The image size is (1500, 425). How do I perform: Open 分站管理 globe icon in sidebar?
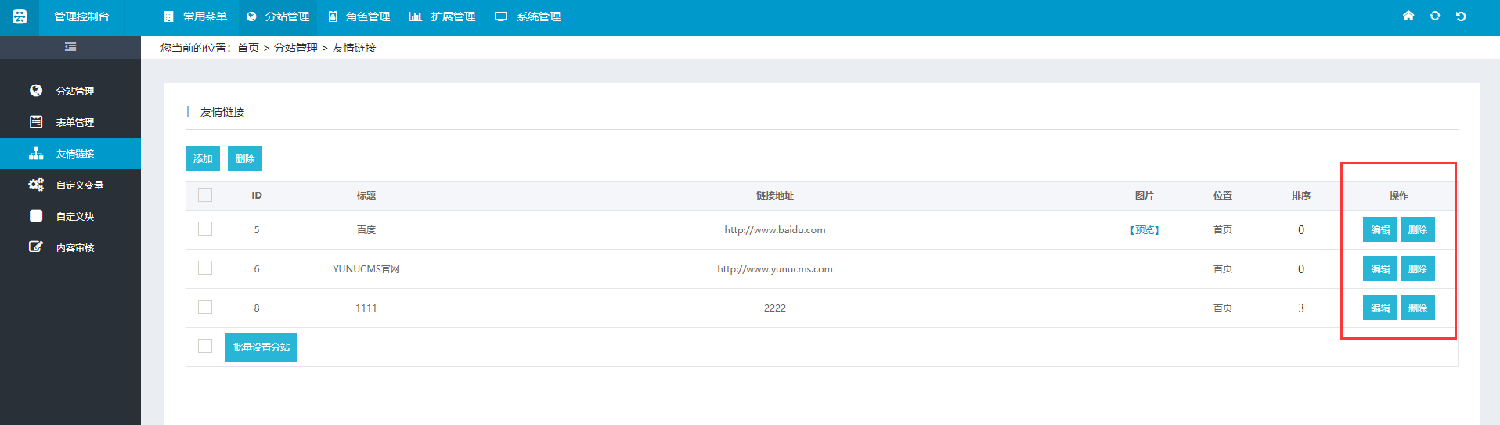point(36,91)
